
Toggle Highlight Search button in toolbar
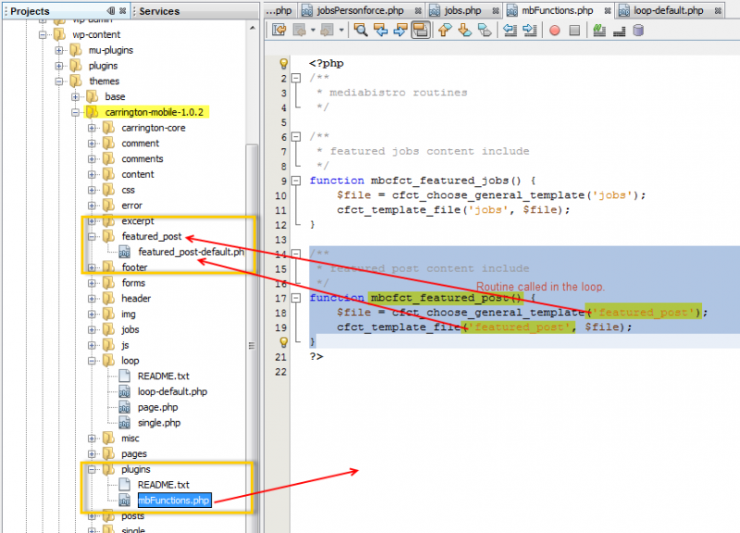pyautogui.click(x=420, y=31)
